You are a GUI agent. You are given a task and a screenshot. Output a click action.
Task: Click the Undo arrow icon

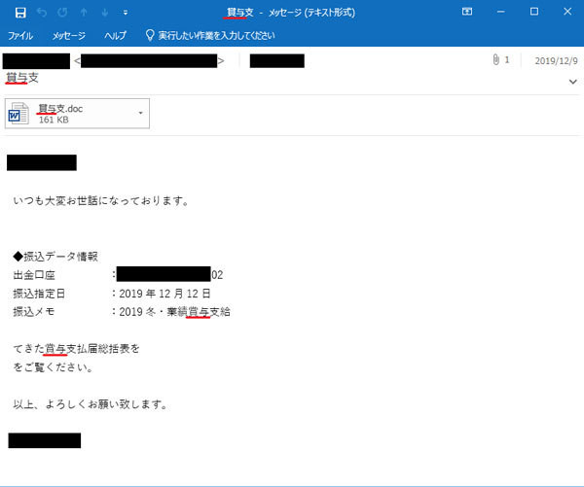coord(42,13)
